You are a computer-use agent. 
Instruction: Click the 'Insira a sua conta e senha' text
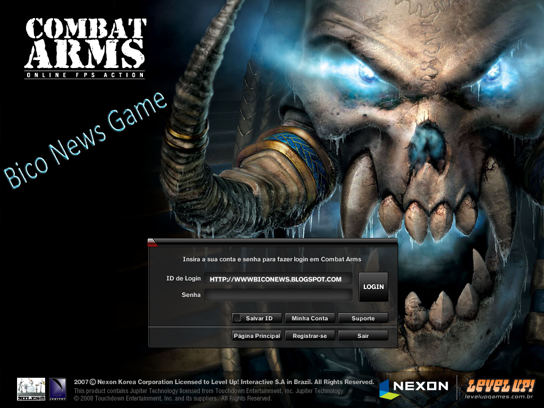click(272, 259)
